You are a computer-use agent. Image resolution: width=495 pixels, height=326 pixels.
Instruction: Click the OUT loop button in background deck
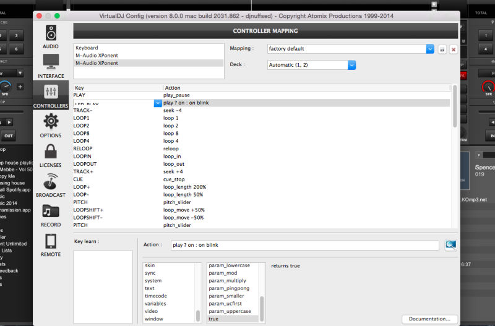(9, 136)
